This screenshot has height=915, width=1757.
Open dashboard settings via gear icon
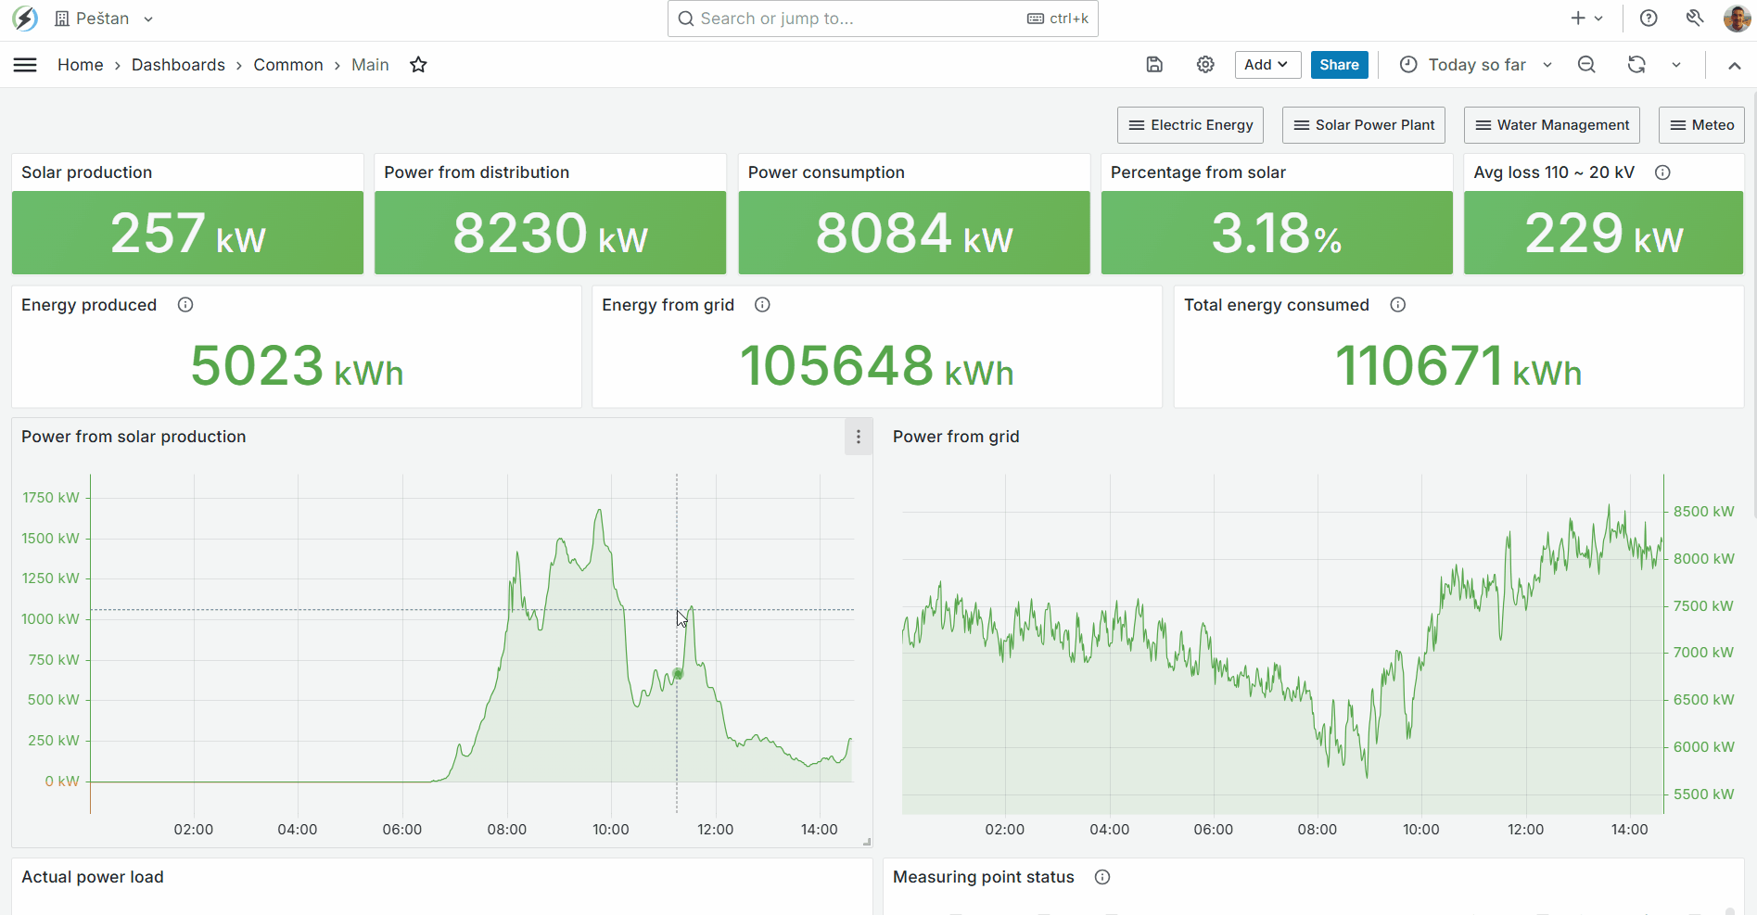[x=1204, y=64]
